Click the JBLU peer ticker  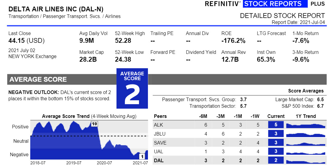[x=160, y=134]
